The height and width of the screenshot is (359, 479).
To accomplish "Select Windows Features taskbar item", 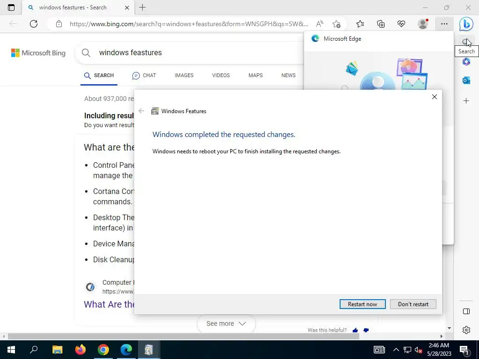I will 149,350.
